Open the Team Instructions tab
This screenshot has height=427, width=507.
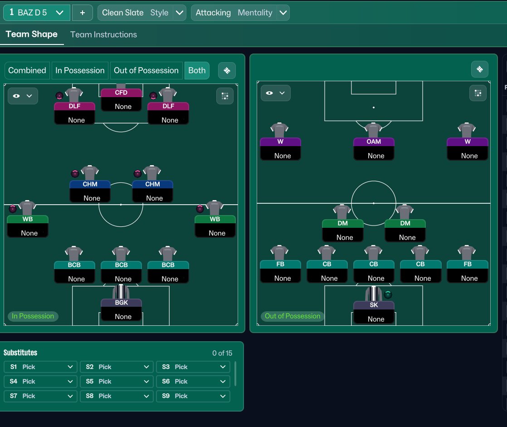click(103, 34)
